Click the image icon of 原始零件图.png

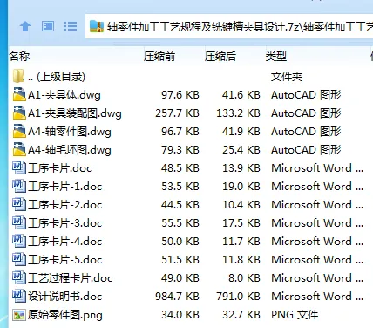pyautogui.click(x=19, y=315)
